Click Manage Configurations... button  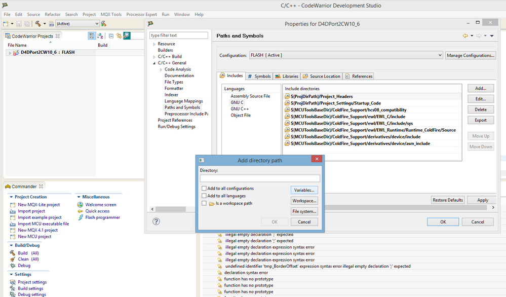click(x=471, y=56)
